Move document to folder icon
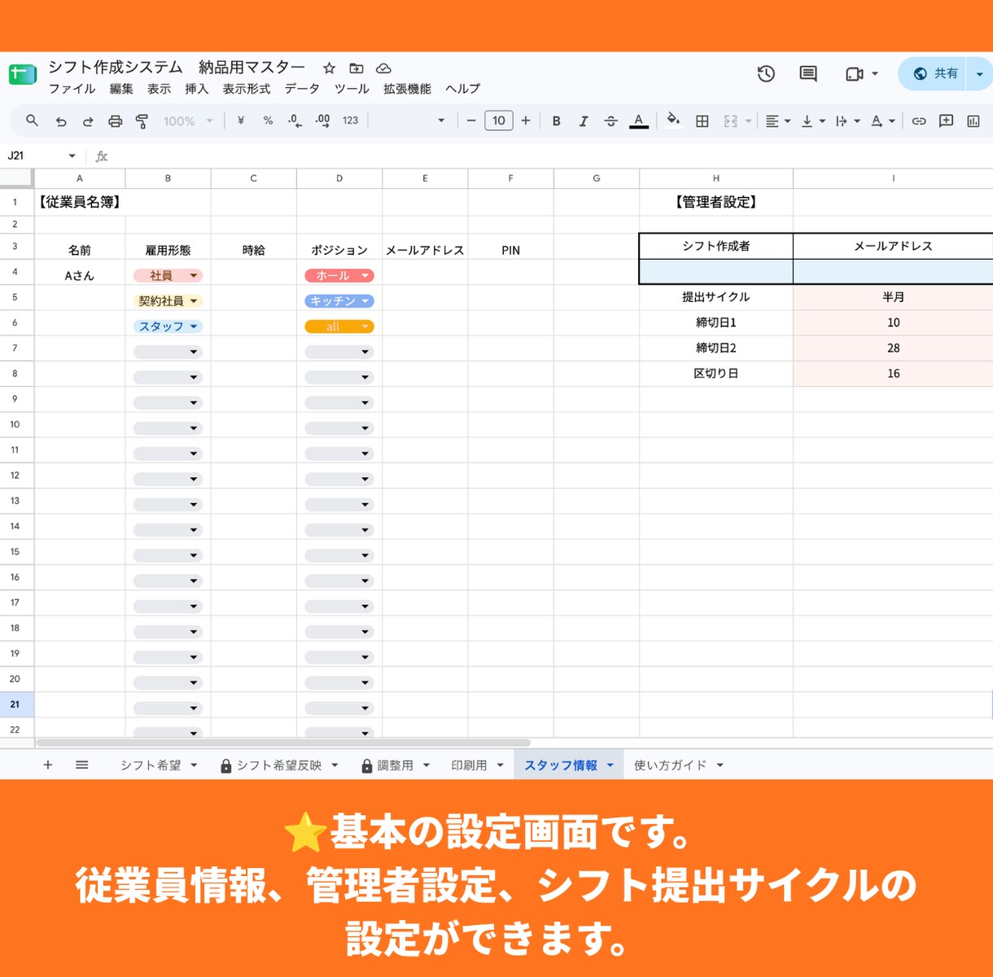Screen dimensions: 993x977 357,68
